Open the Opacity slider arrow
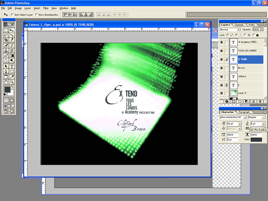Screen dimensions: 268x201 pyautogui.click(x=262, y=29)
